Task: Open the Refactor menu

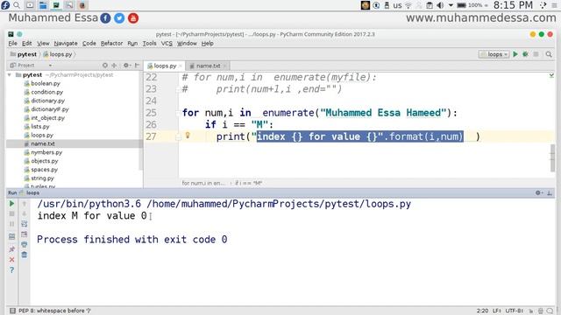Action: tap(111, 43)
